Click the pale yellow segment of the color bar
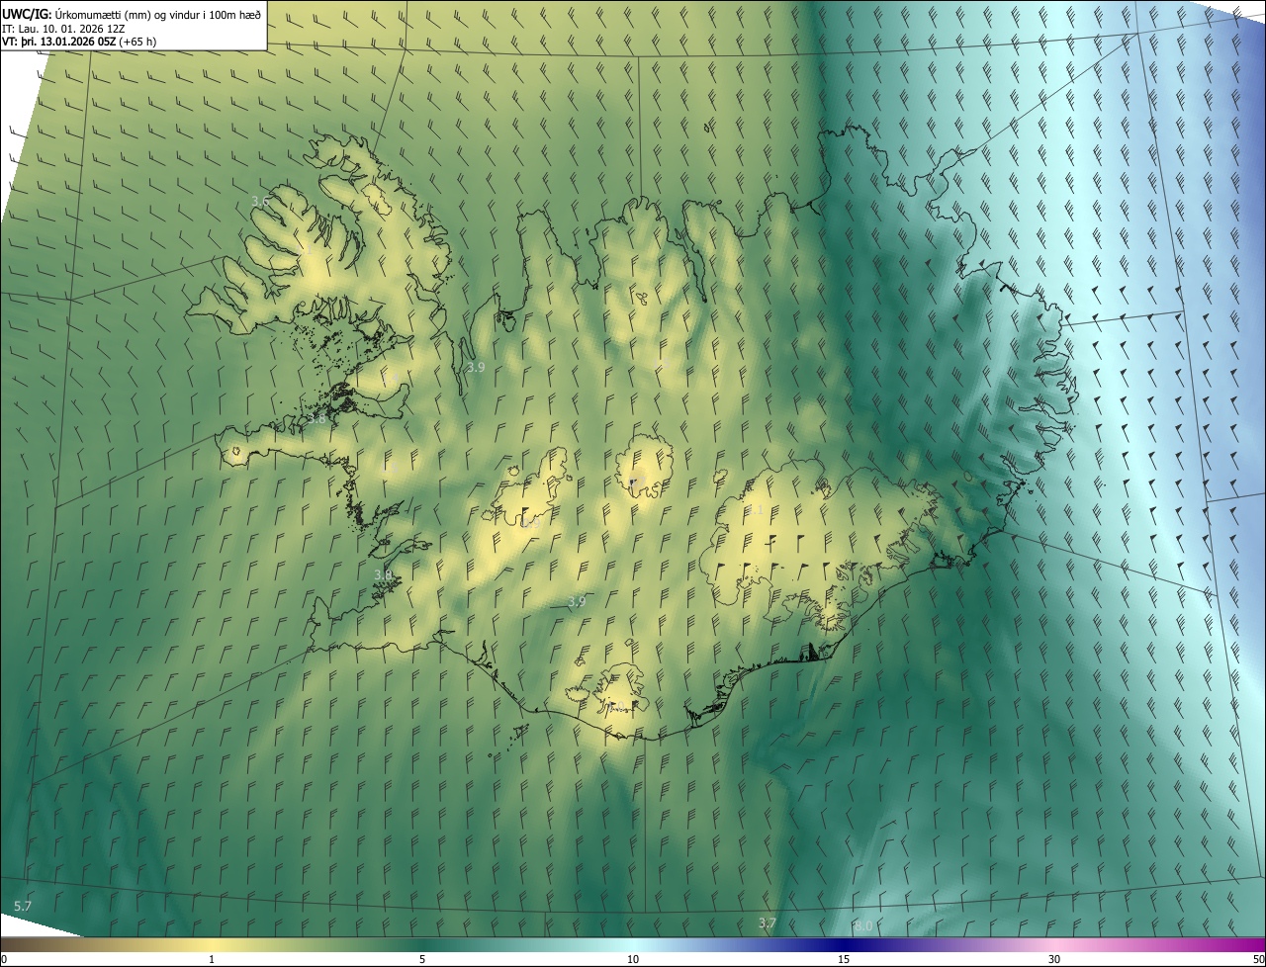1266x967 pixels. point(212,944)
